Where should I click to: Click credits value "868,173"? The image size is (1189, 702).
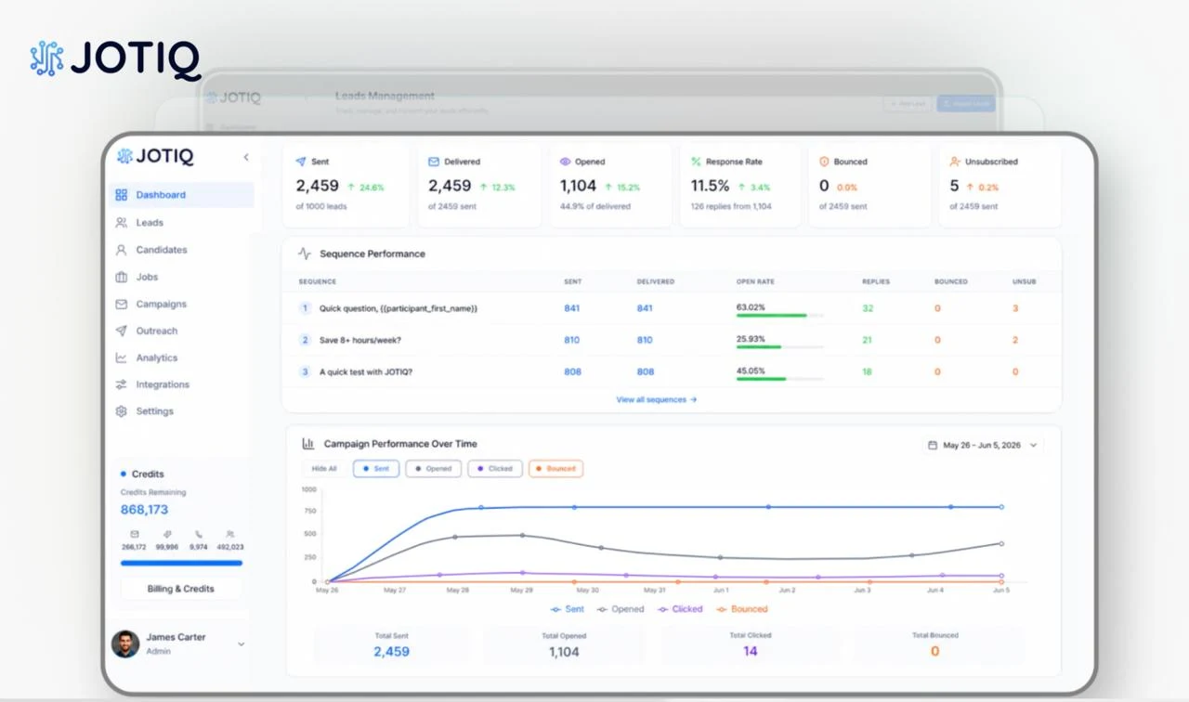point(144,510)
